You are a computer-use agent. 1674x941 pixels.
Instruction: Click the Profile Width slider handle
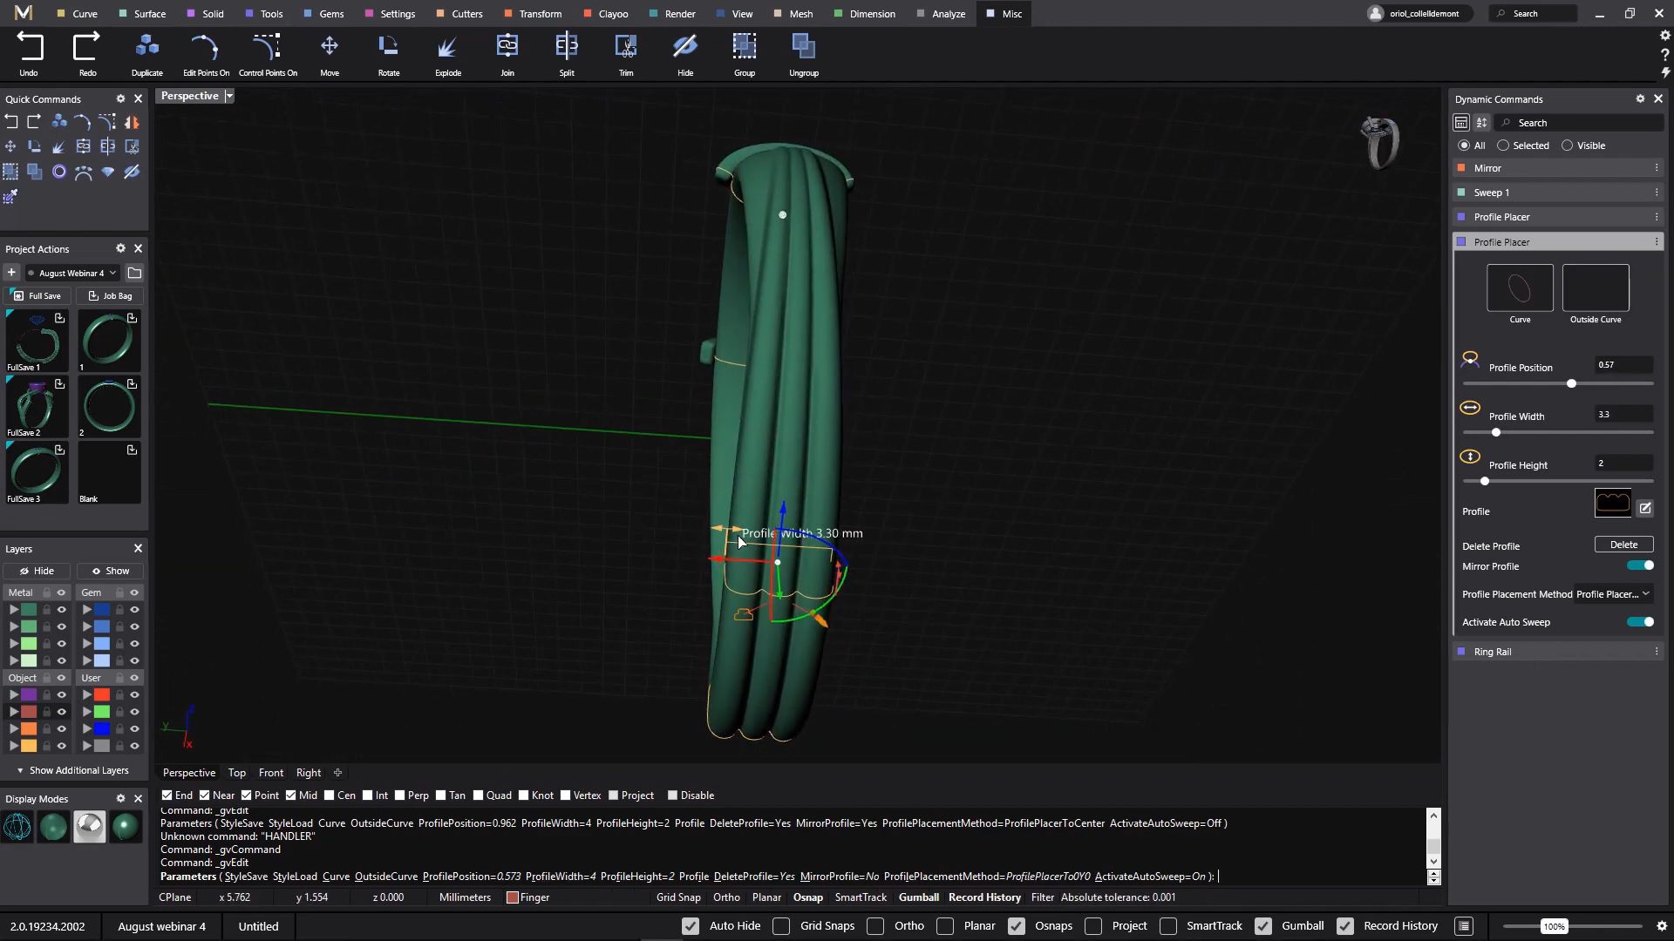pyautogui.click(x=1496, y=432)
